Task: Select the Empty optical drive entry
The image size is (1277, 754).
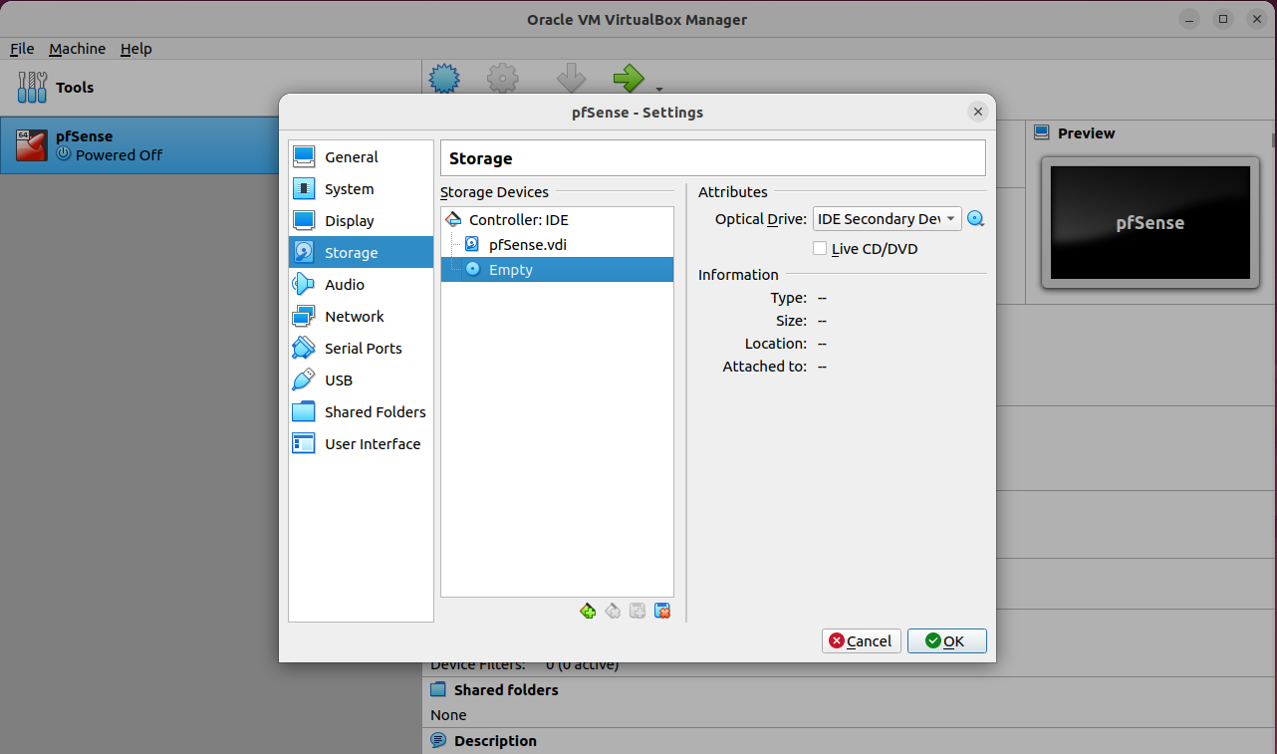Action: coord(557,270)
